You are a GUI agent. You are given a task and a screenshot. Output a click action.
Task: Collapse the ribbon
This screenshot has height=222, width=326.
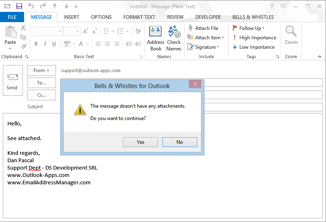pyautogui.click(x=319, y=57)
